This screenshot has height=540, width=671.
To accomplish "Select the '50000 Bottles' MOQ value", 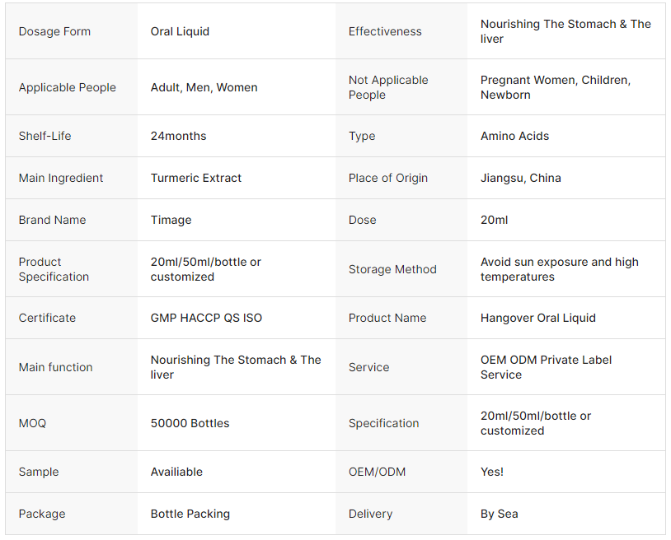I will [190, 423].
